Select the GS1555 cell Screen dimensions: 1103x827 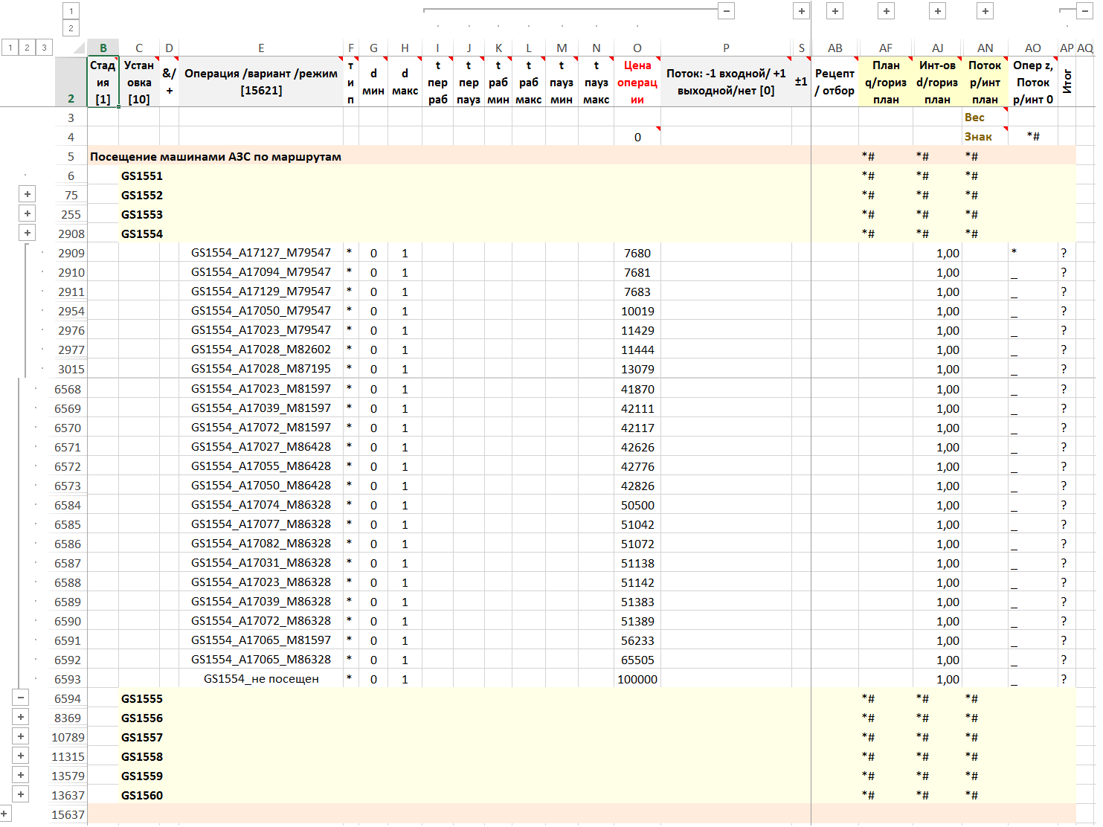pos(141,699)
